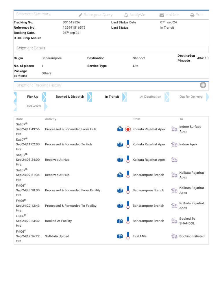Select the Out for Delivery stage

(191, 97)
